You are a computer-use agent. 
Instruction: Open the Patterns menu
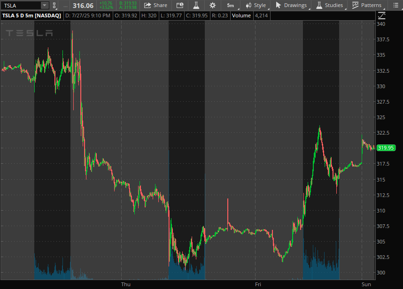[367, 5]
